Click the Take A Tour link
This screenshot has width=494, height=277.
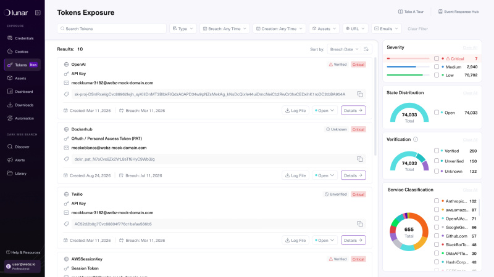(411, 12)
